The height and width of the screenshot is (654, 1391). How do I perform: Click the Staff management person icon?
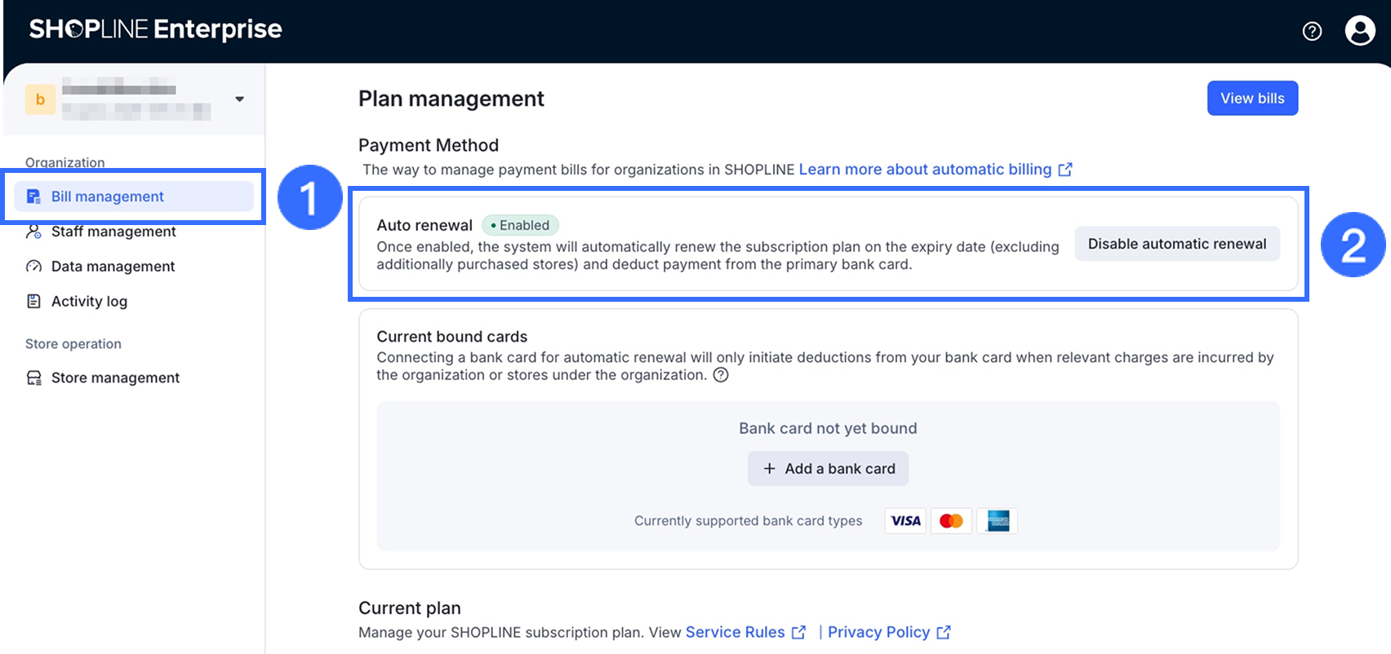pyautogui.click(x=33, y=232)
